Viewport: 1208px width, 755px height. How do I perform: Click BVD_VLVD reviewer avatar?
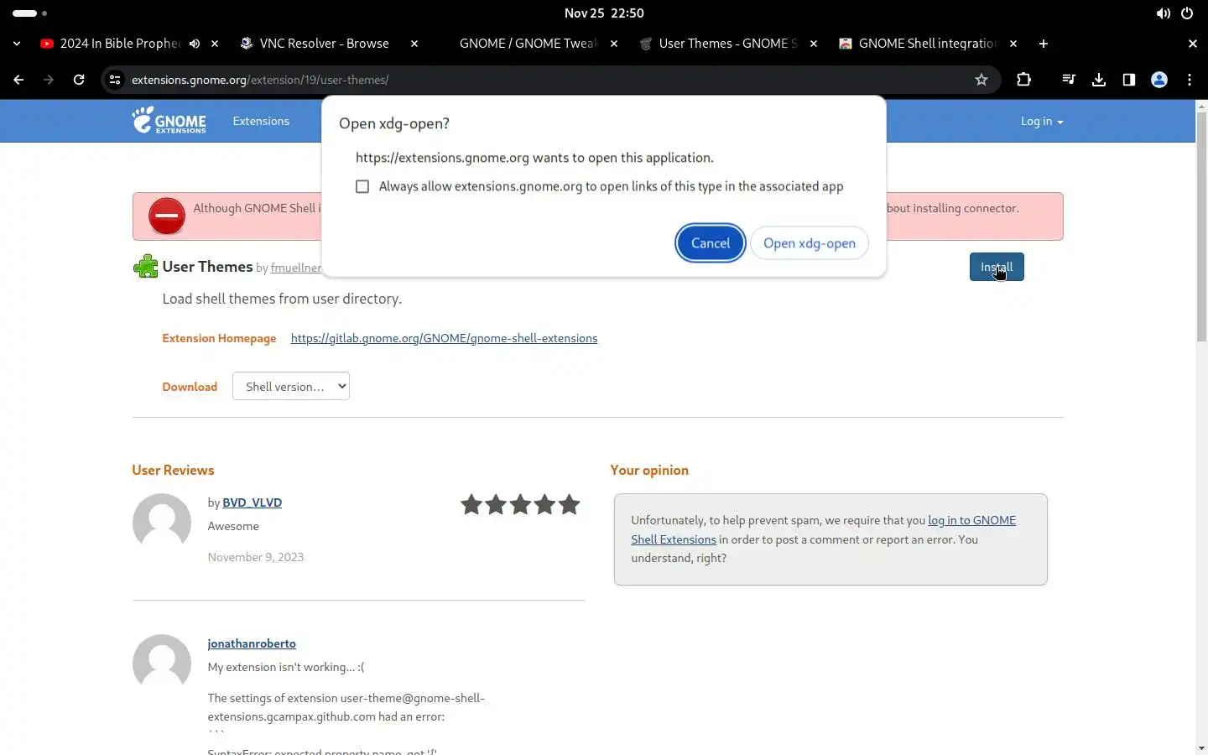[x=162, y=523]
